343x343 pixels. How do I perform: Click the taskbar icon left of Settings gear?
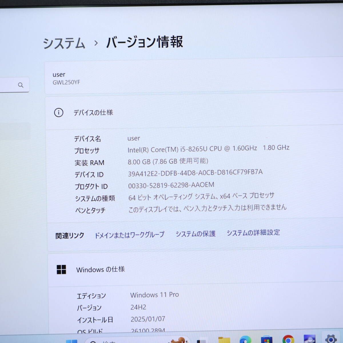(309, 339)
